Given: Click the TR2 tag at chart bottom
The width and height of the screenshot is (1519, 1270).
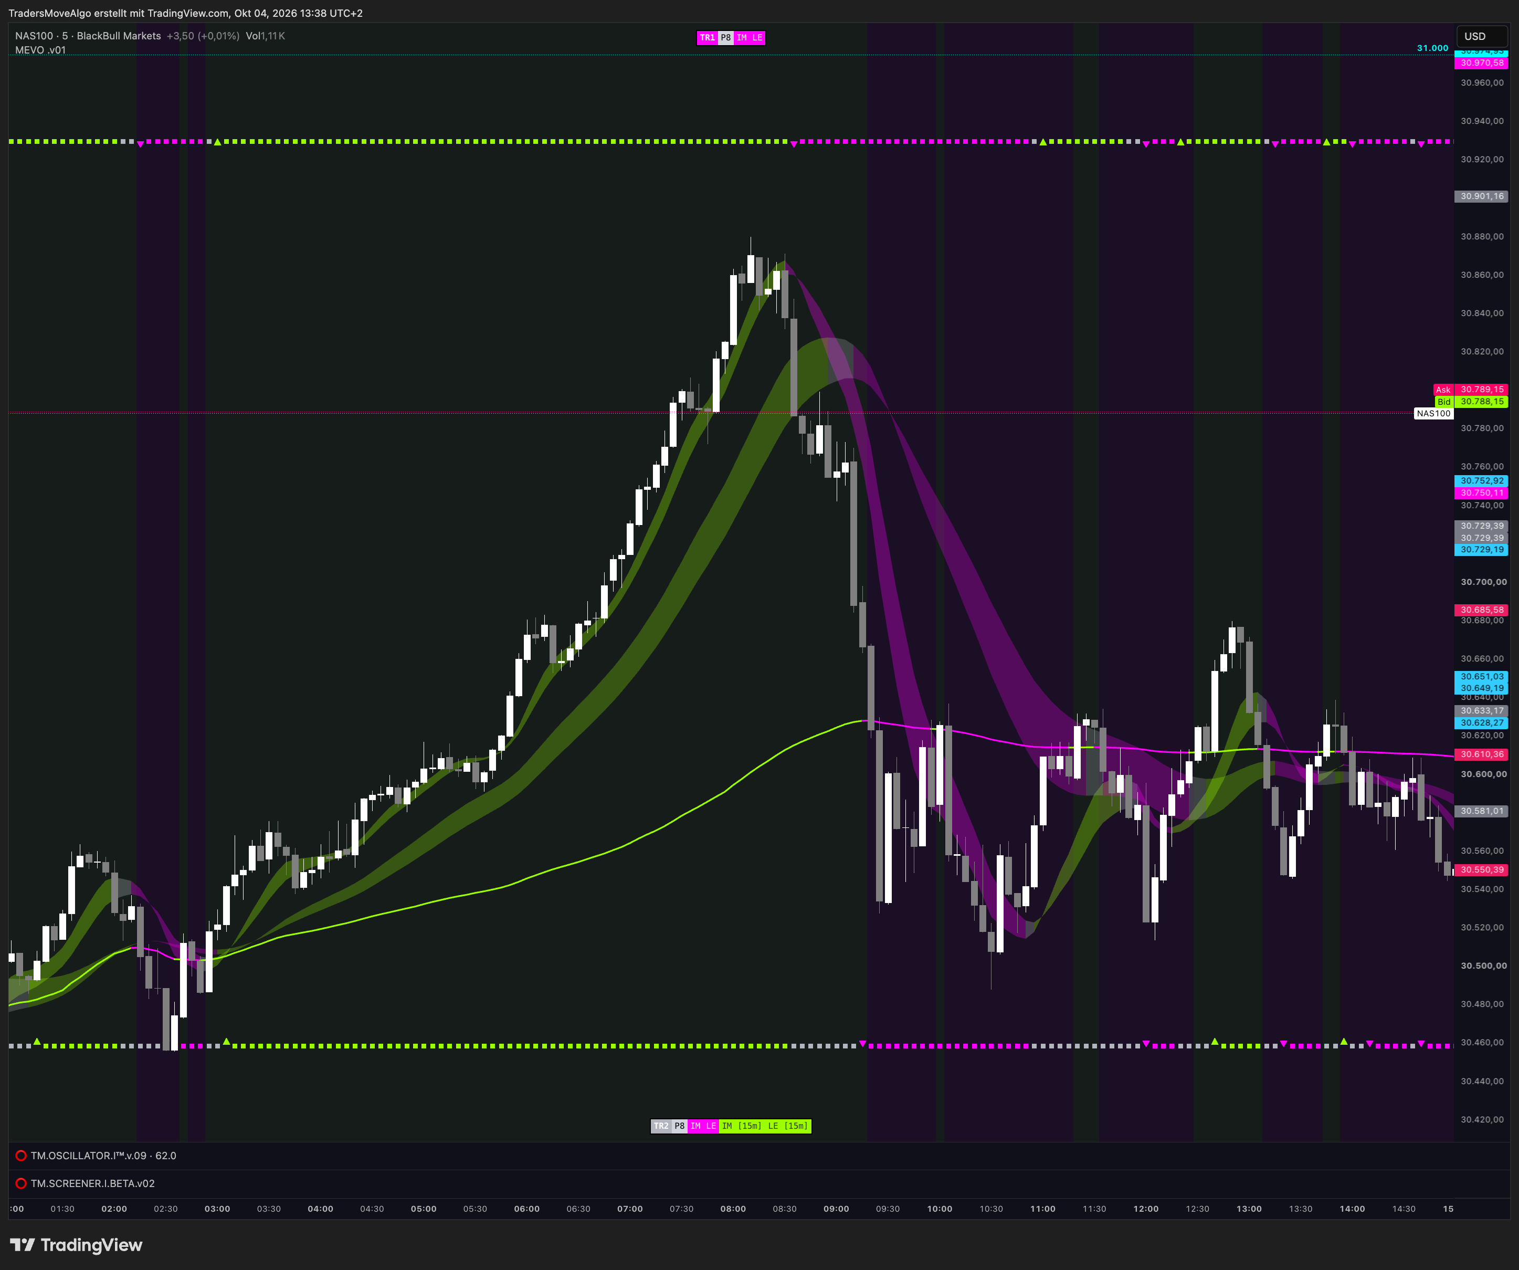Looking at the screenshot, I should click(661, 1126).
